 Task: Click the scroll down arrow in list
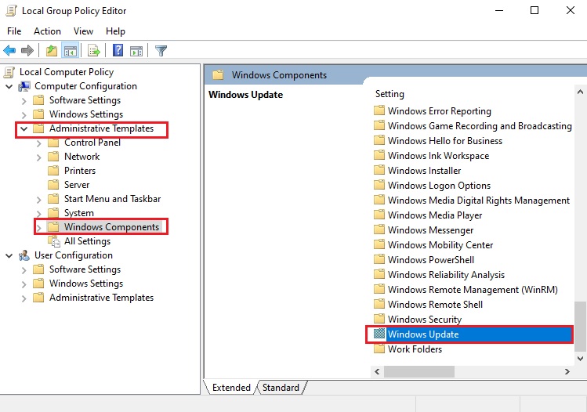click(x=580, y=359)
